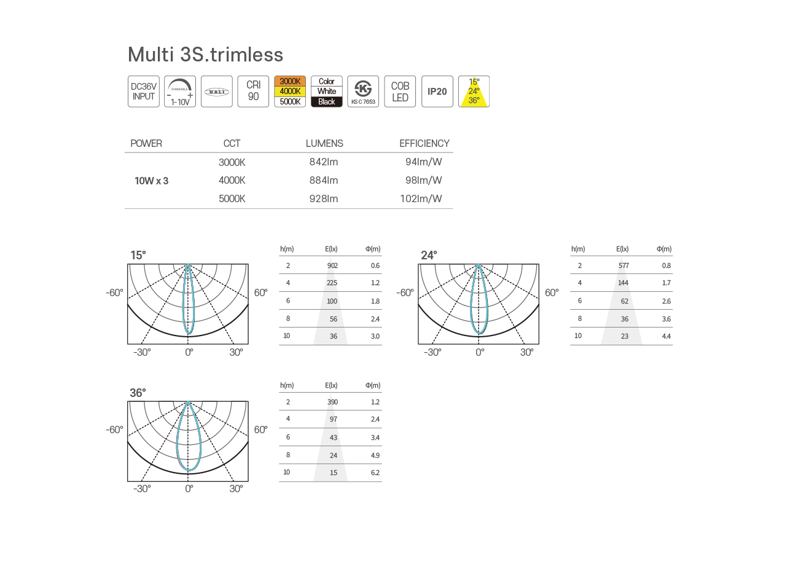The image size is (801, 585).
Task: Choose the Black color option
Action: 327,102
